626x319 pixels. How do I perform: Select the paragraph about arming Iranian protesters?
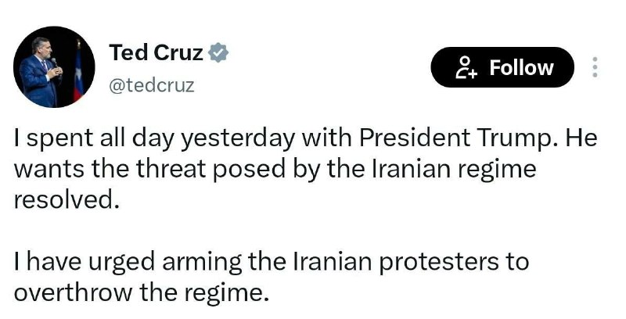(272, 277)
